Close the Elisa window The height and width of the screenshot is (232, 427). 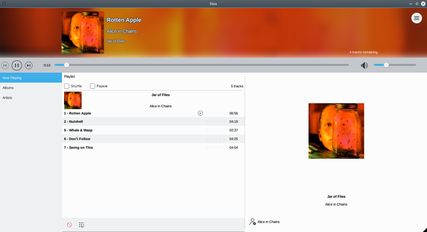click(x=423, y=4)
